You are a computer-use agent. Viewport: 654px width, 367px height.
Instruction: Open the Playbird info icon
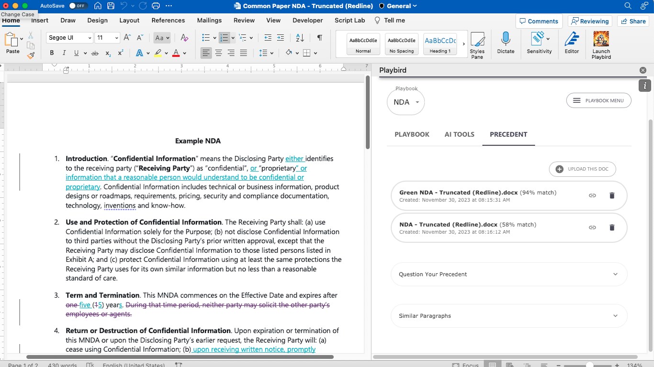[x=645, y=86]
